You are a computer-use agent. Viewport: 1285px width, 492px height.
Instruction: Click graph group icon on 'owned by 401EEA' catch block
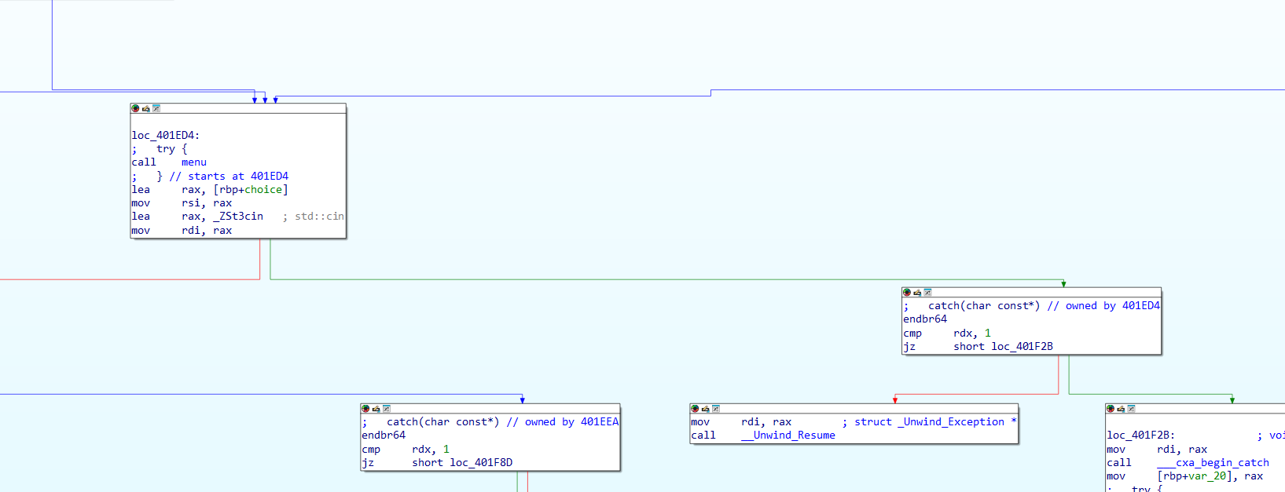point(386,409)
